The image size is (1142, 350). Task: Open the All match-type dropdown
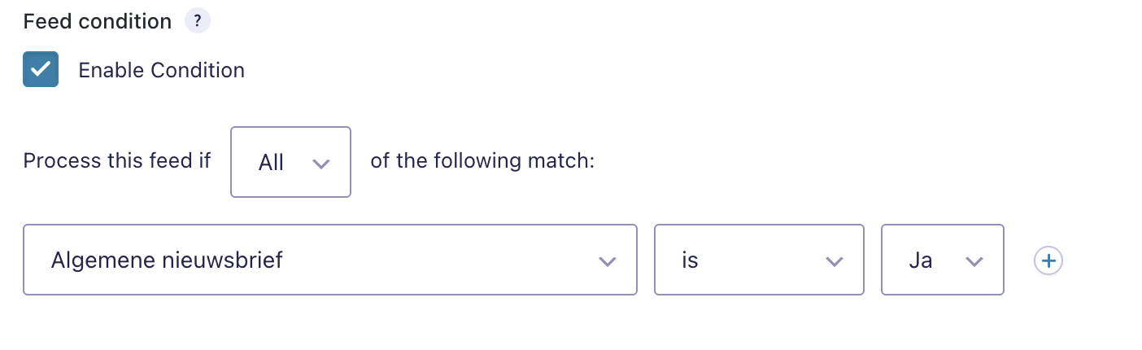point(290,162)
